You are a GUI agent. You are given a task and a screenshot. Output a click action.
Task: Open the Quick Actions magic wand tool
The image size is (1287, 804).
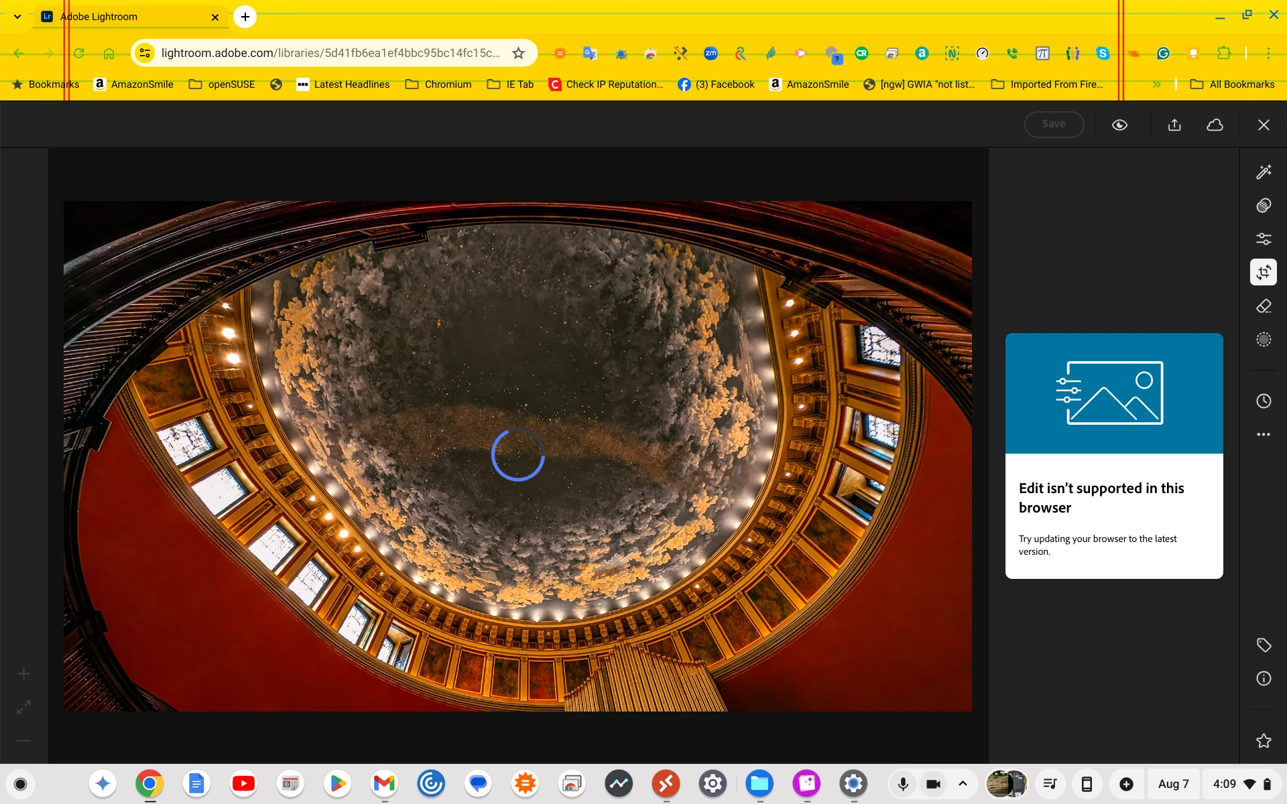(x=1264, y=172)
